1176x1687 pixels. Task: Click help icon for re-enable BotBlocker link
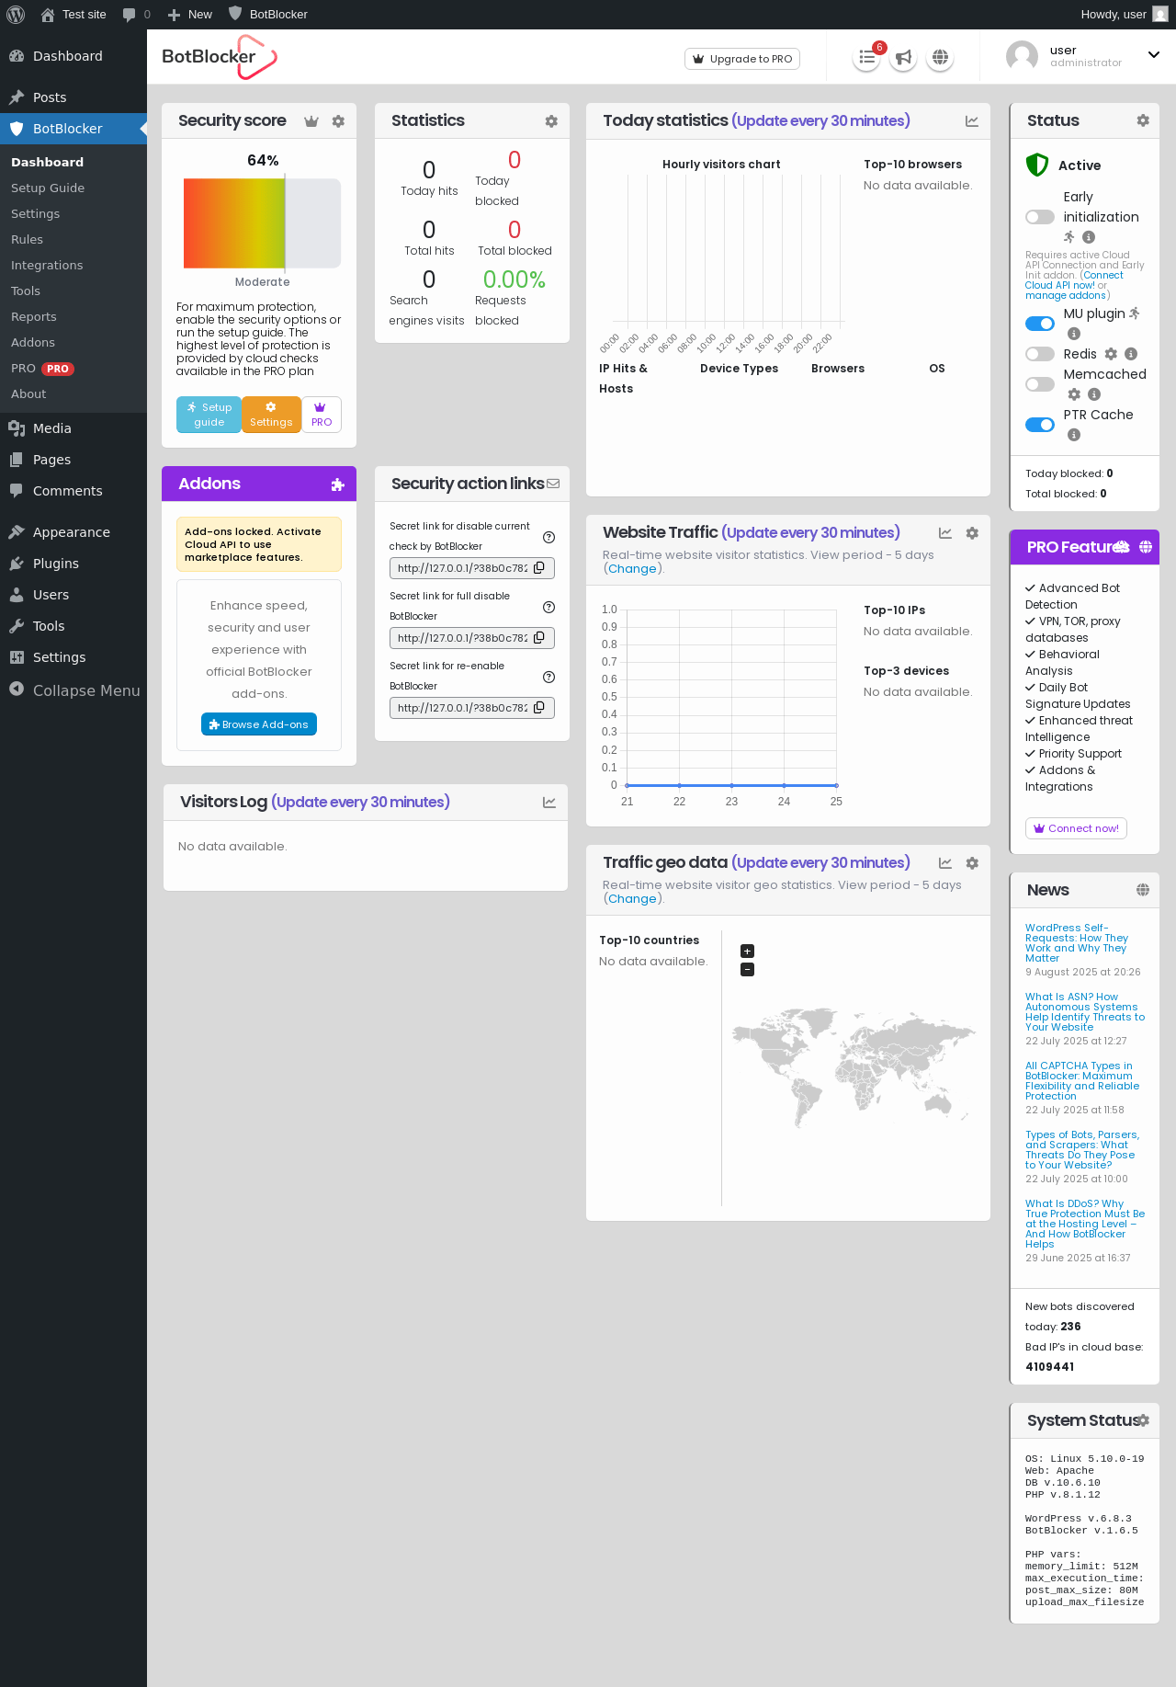[x=548, y=677]
